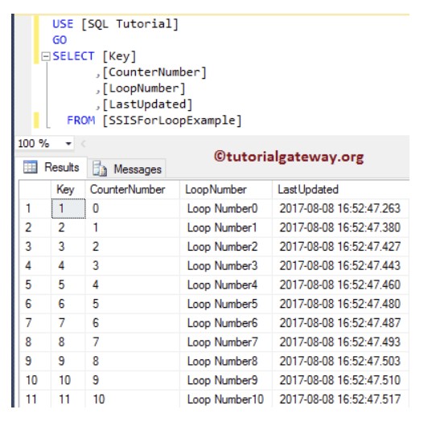432x430 pixels.
Task: Switch to the Messages tab
Action: (127, 169)
